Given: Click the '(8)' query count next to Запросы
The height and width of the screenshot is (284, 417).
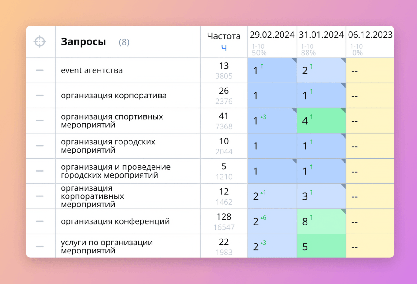Looking at the screenshot, I should coord(124,42).
